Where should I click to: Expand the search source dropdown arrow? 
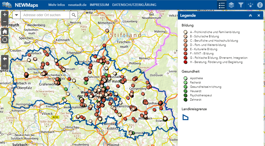click(16, 15)
